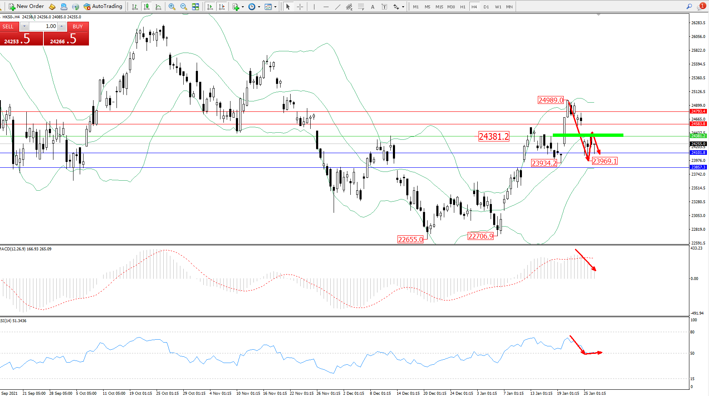Screen dimensions: 709x396
Task: Click the New Order button
Action: tap(26, 7)
